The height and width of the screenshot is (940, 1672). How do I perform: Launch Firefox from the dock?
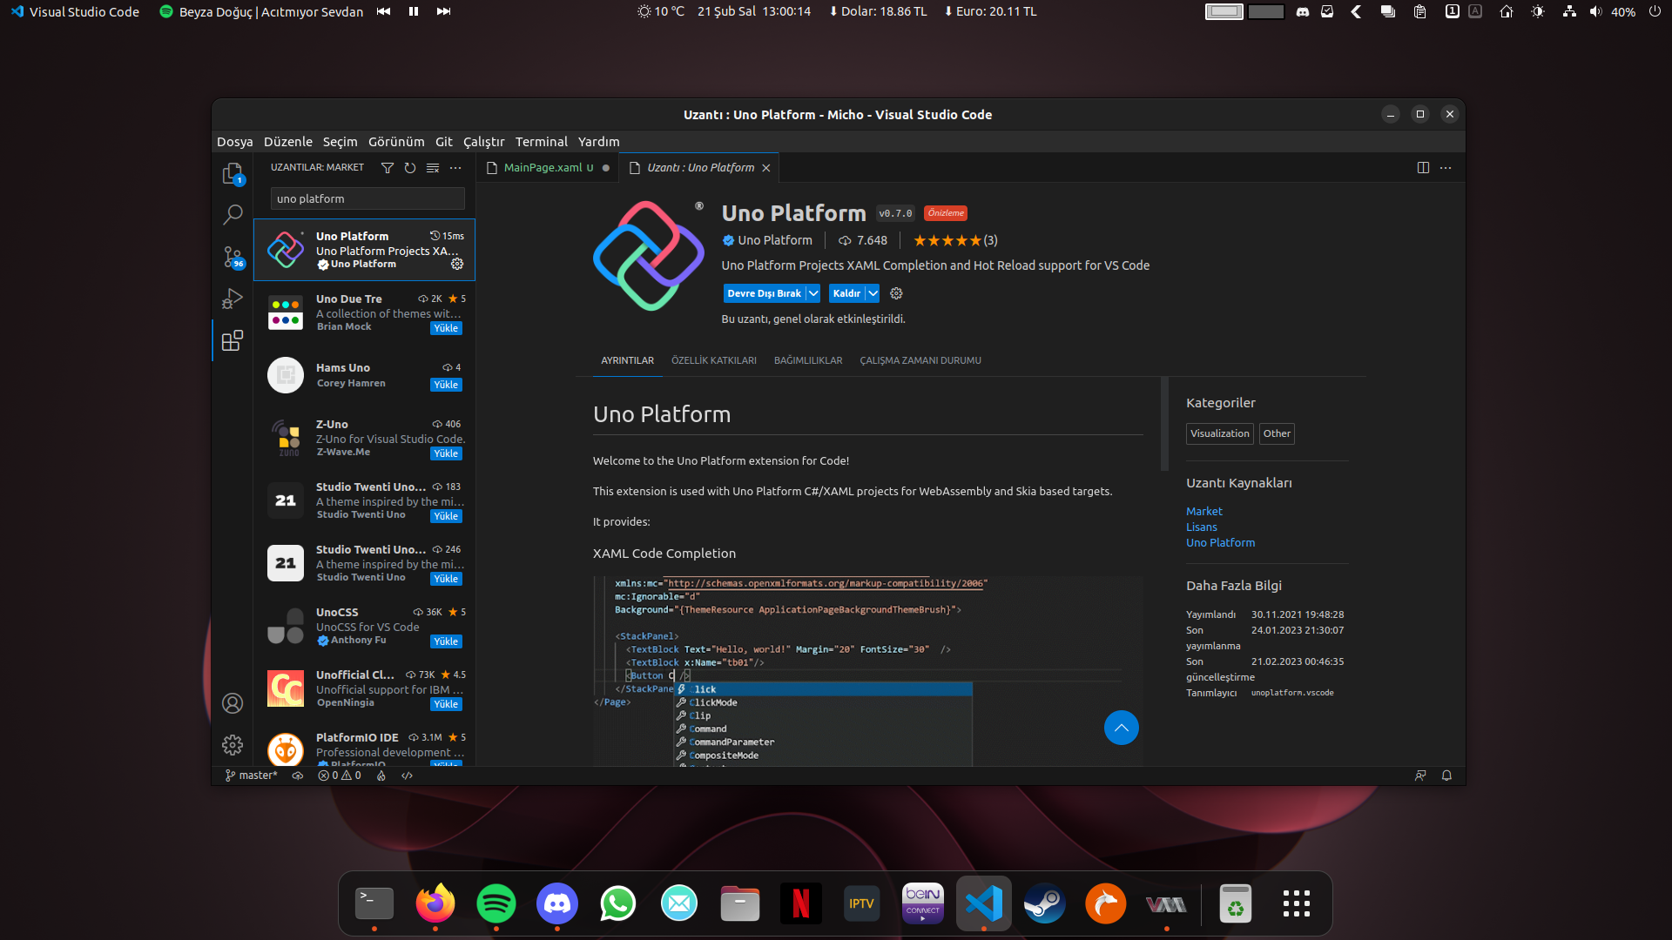coord(435,903)
